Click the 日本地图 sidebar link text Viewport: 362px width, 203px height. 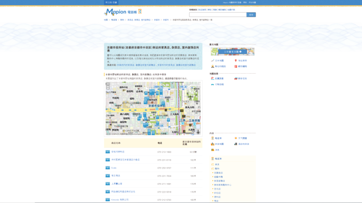coord(219,60)
